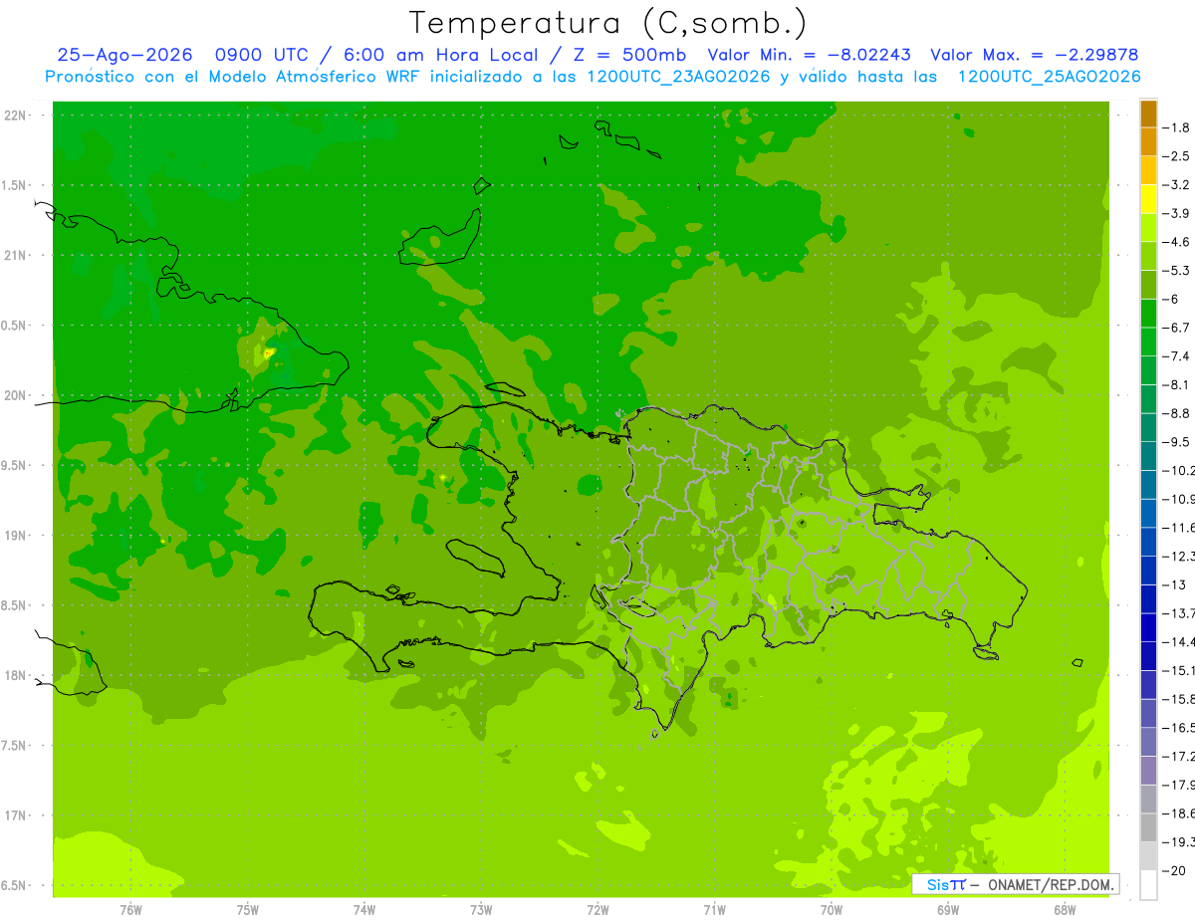Viewport: 1195px width, 923px height.
Task: Pick the legend swatch between -4.6 and -5.3
Action: (1148, 256)
